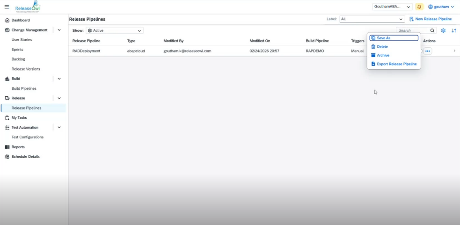Click the sort arrows icon

click(453, 30)
